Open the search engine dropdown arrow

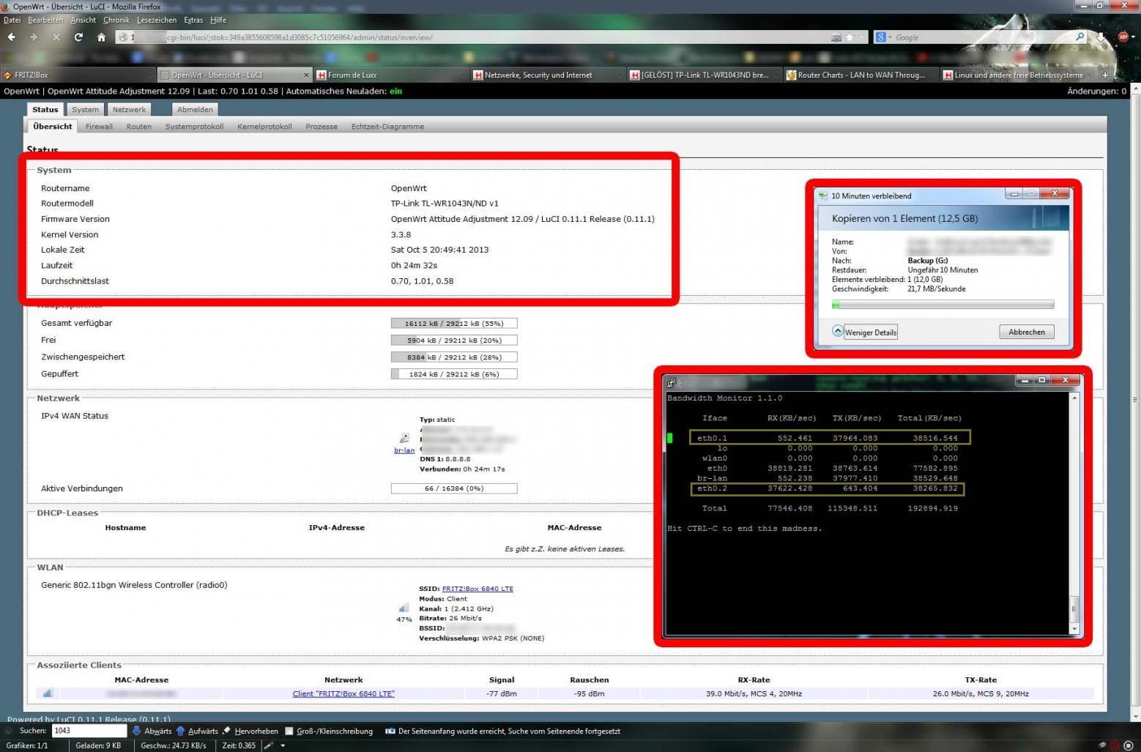click(x=890, y=37)
